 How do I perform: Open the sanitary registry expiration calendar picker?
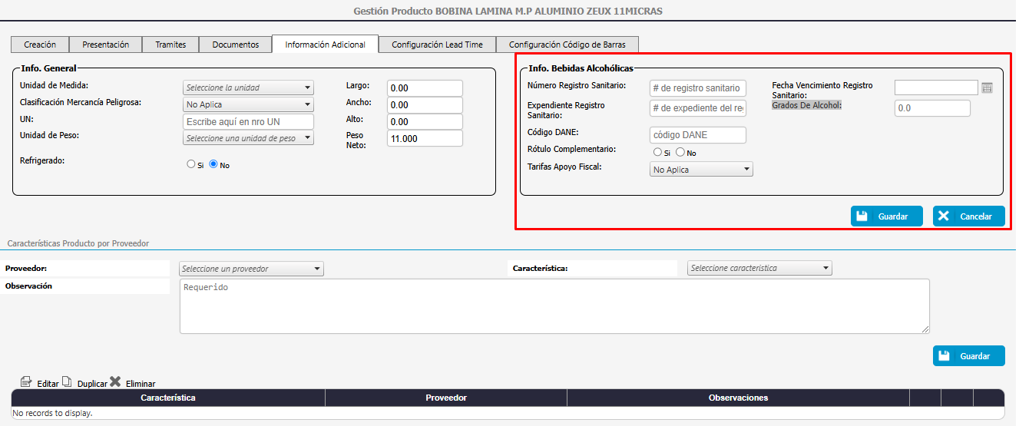click(x=987, y=88)
